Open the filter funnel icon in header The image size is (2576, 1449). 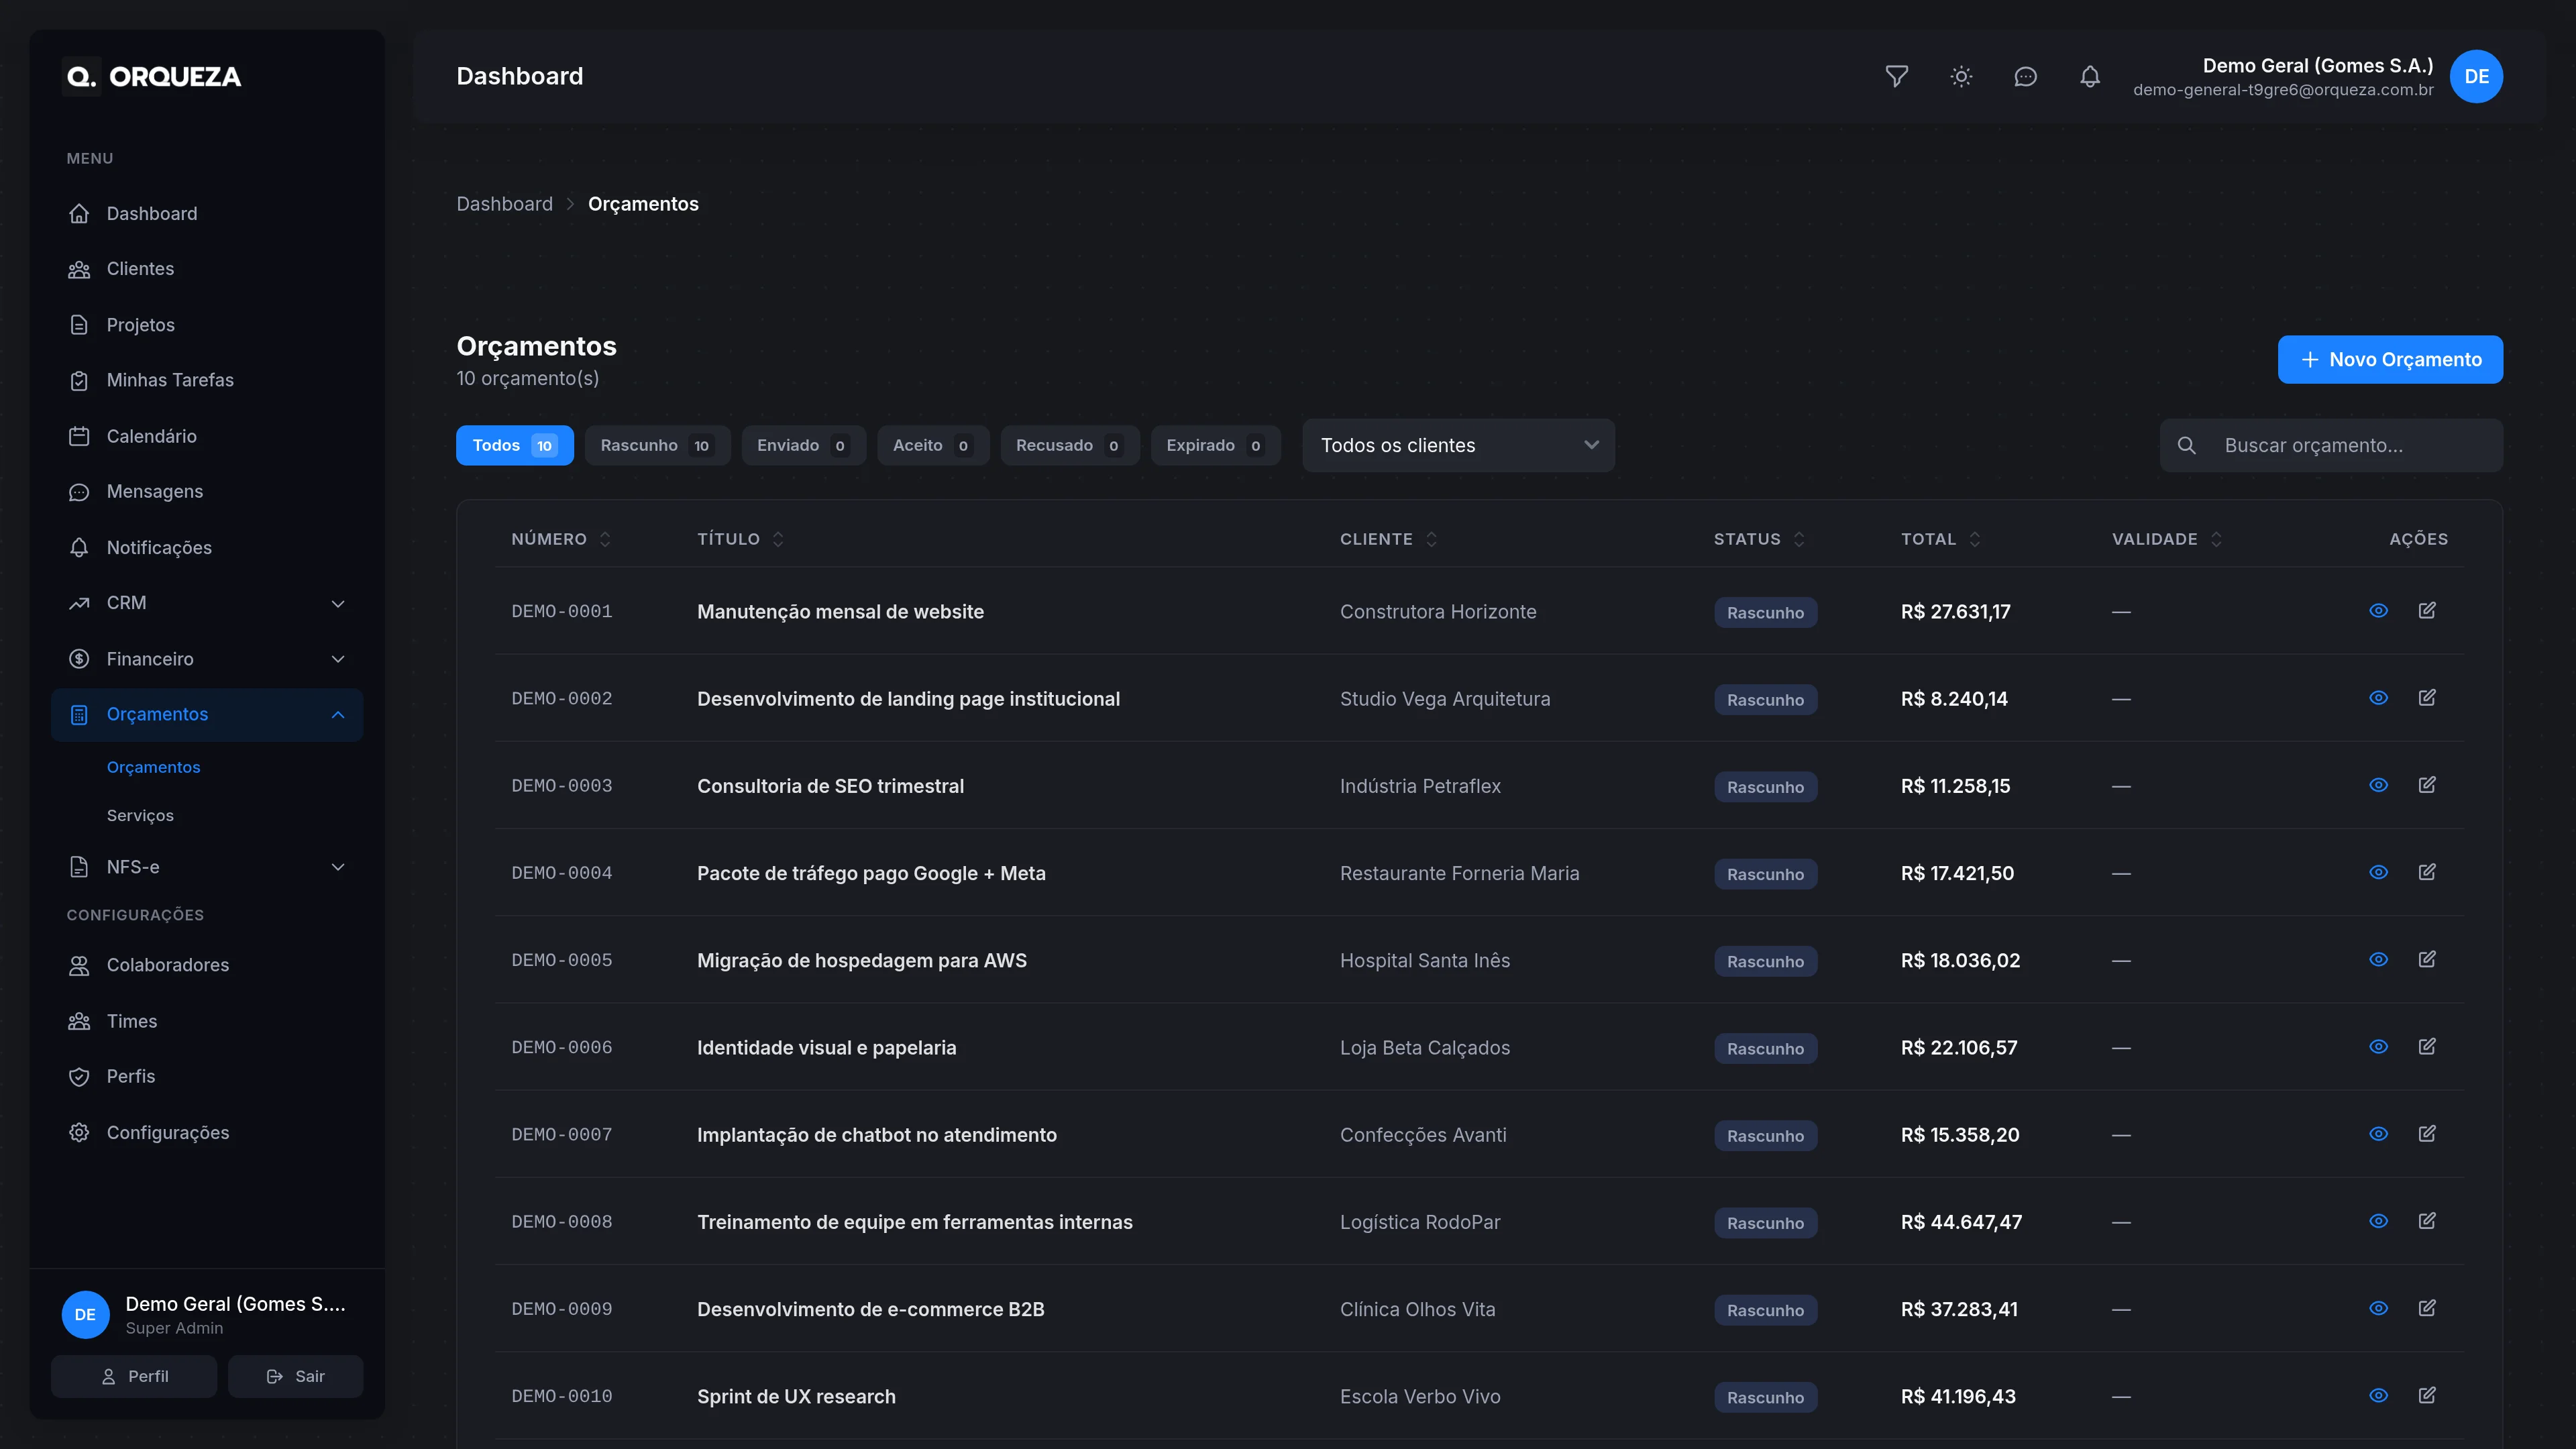(x=1896, y=77)
